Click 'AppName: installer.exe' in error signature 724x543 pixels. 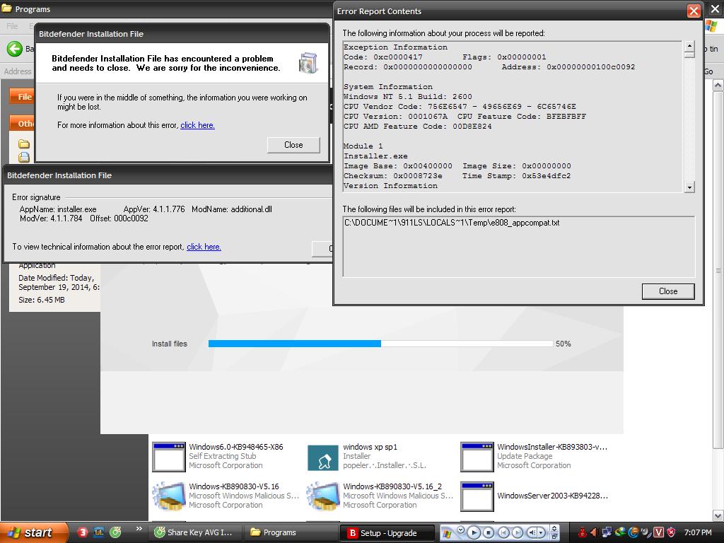point(58,209)
